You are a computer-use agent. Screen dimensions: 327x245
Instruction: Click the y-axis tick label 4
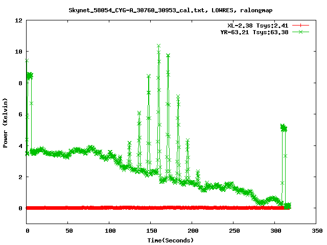[x=20, y=146]
